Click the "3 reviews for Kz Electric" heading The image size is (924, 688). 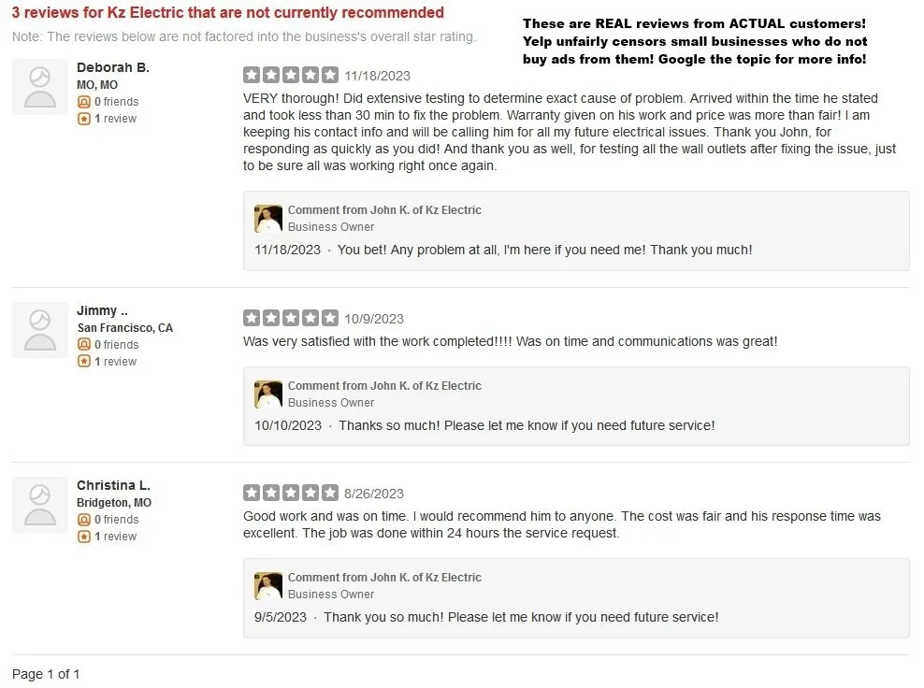pyautogui.click(x=227, y=13)
